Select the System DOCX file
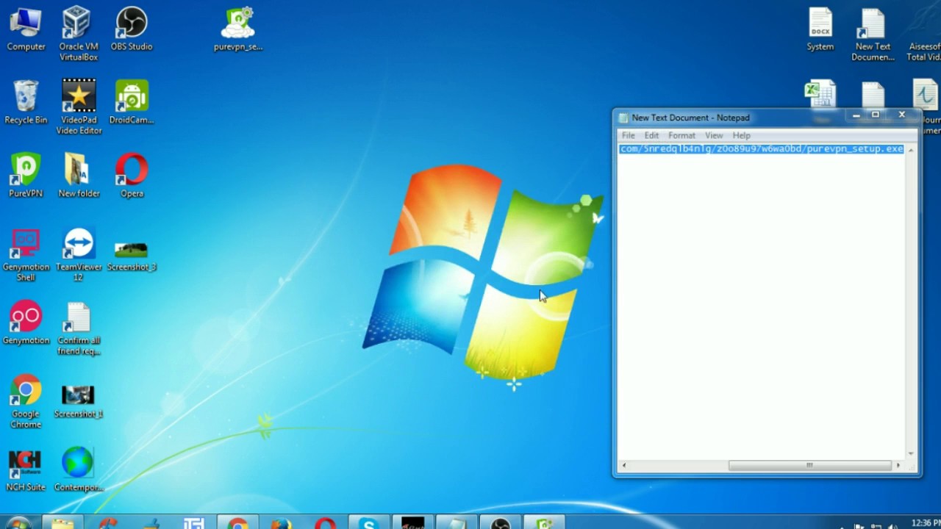Image resolution: width=941 pixels, height=529 pixels. [820, 29]
